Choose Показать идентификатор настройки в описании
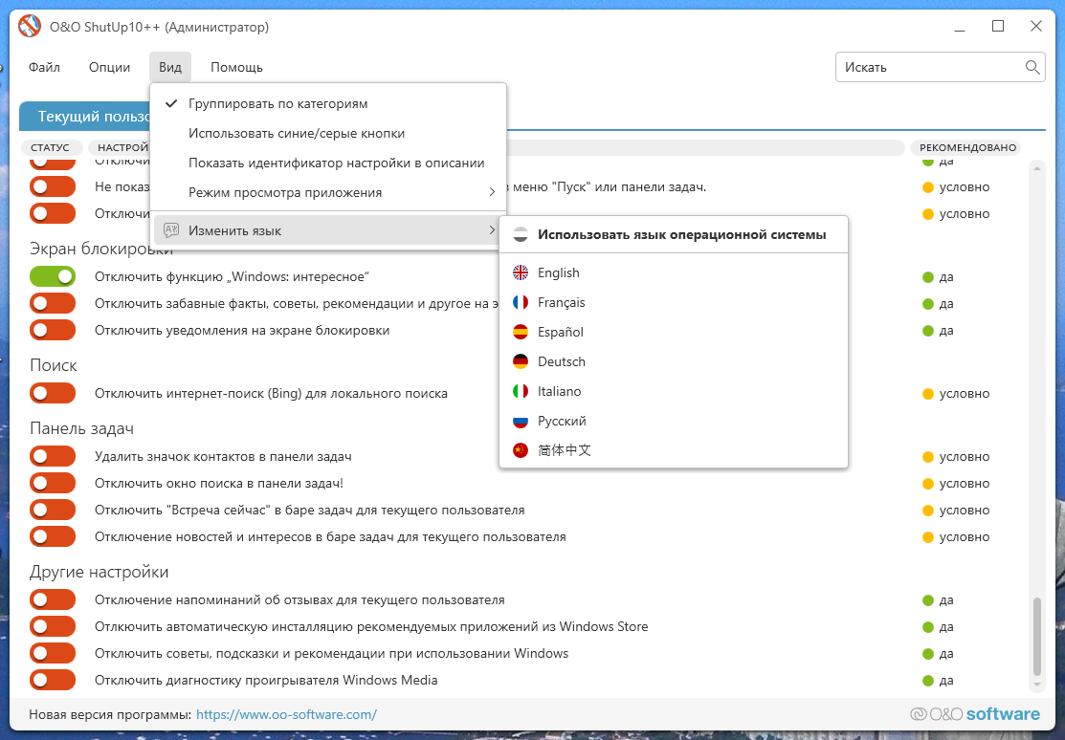Image resolution: width=1065 pixels, height=740 pixels. pos(328,163)
